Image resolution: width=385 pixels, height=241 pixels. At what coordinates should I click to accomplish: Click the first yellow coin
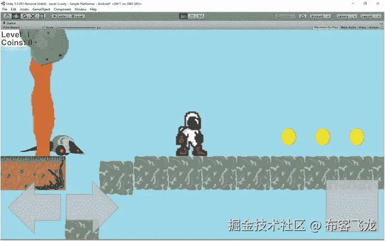point(288,137)
